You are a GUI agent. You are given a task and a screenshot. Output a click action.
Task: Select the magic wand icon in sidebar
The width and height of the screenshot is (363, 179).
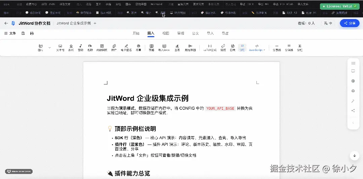(x=353, y=101)
